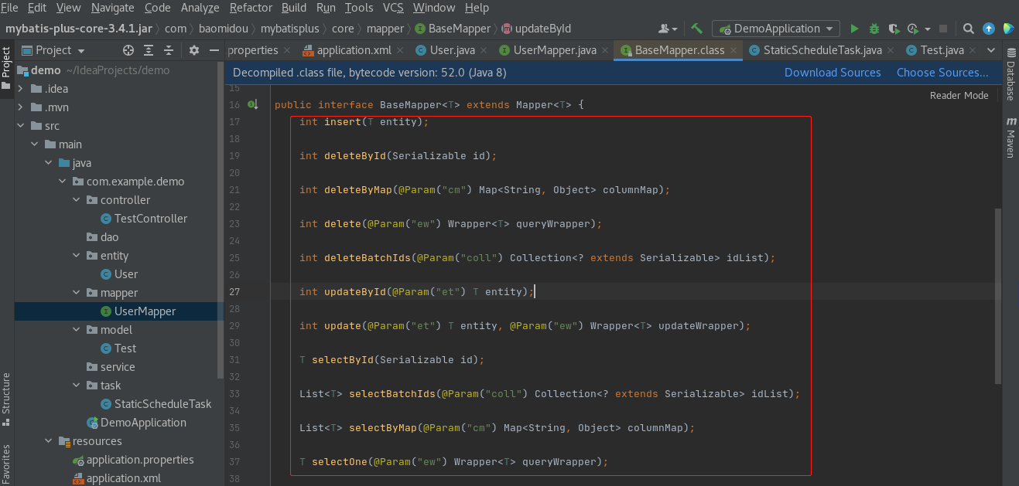
Task: Close the UserMapper.java tab
Action: 607,50
